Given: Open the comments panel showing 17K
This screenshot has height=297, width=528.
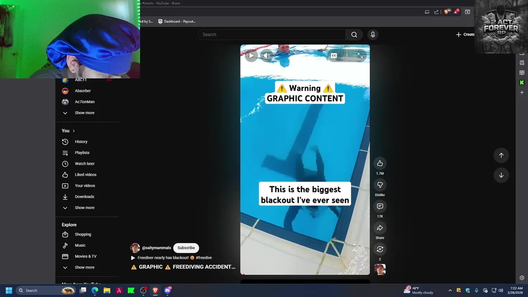Looking at the screenshot, I should (380, 206).
